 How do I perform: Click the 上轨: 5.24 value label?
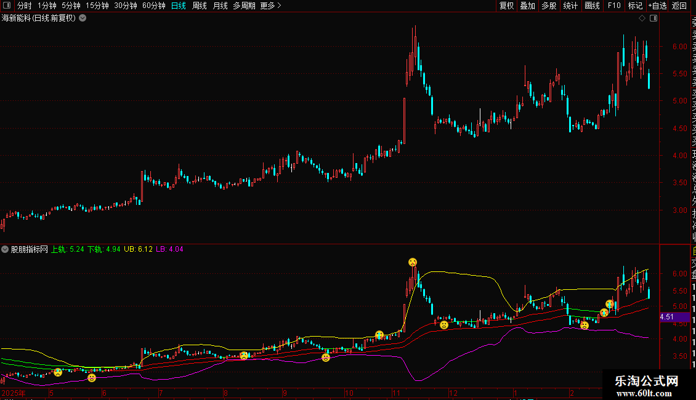click(x=68, y=249)
